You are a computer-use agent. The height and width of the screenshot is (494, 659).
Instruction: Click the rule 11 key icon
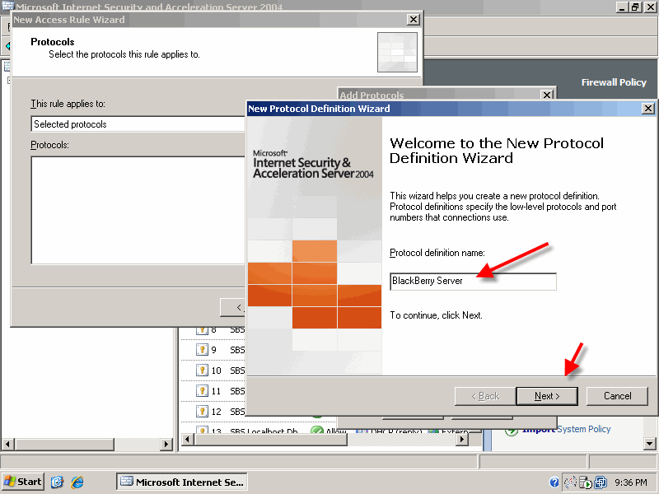click(x=202, y=390)
